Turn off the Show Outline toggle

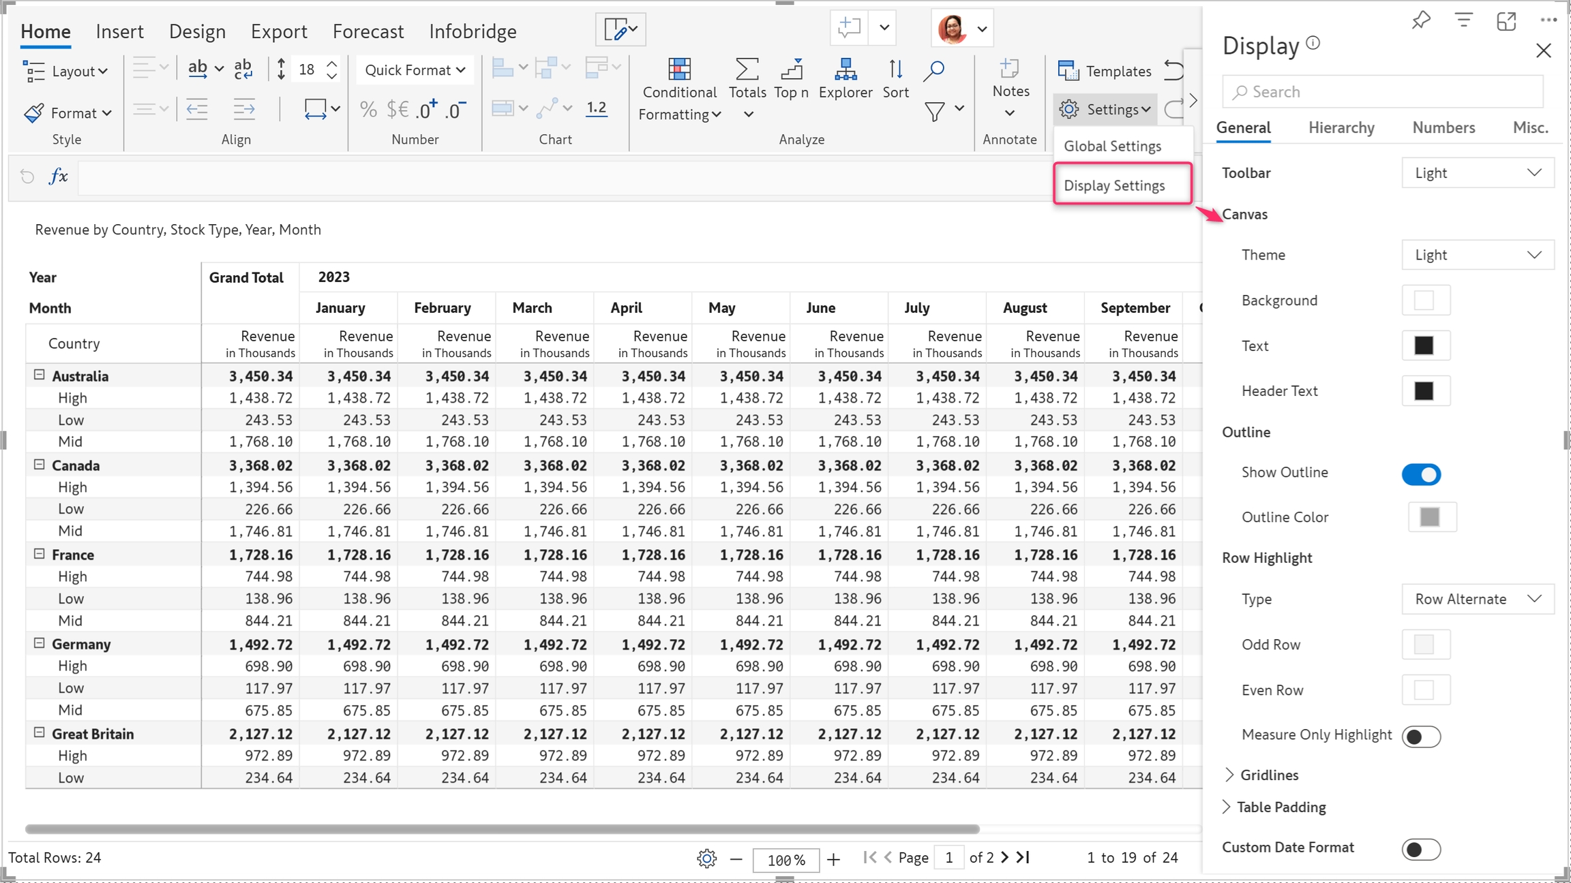[1421, 474]
